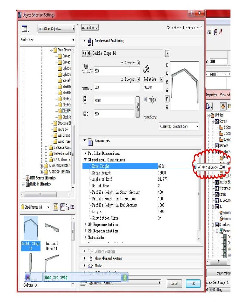Toggle the chain link for dimension ratio
The image size is (247, 302).
(138, 107)
